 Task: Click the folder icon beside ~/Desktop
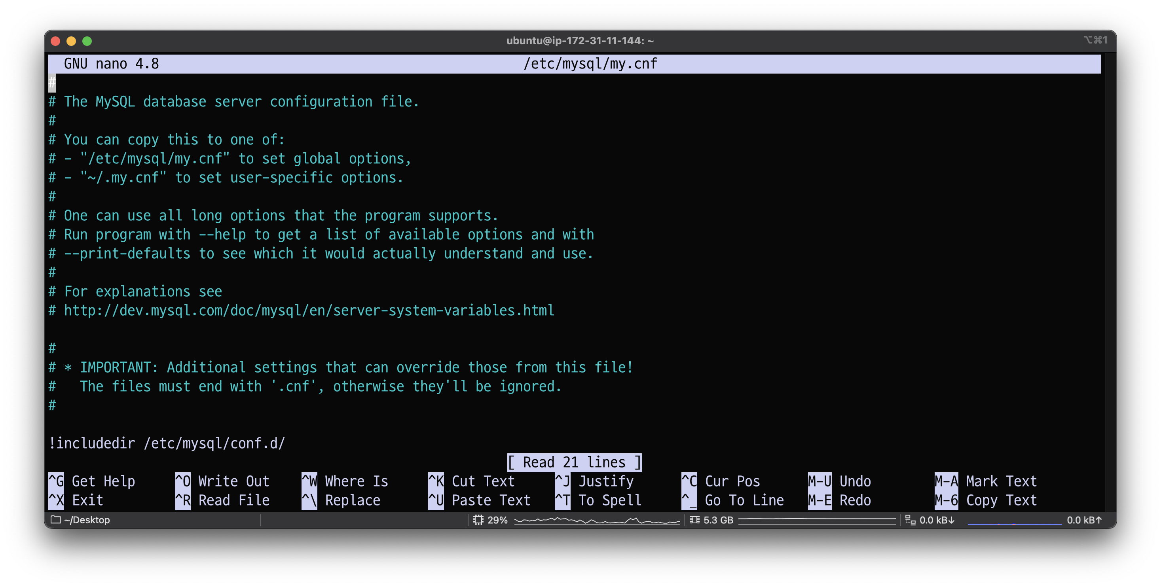[x=55, y=519]
